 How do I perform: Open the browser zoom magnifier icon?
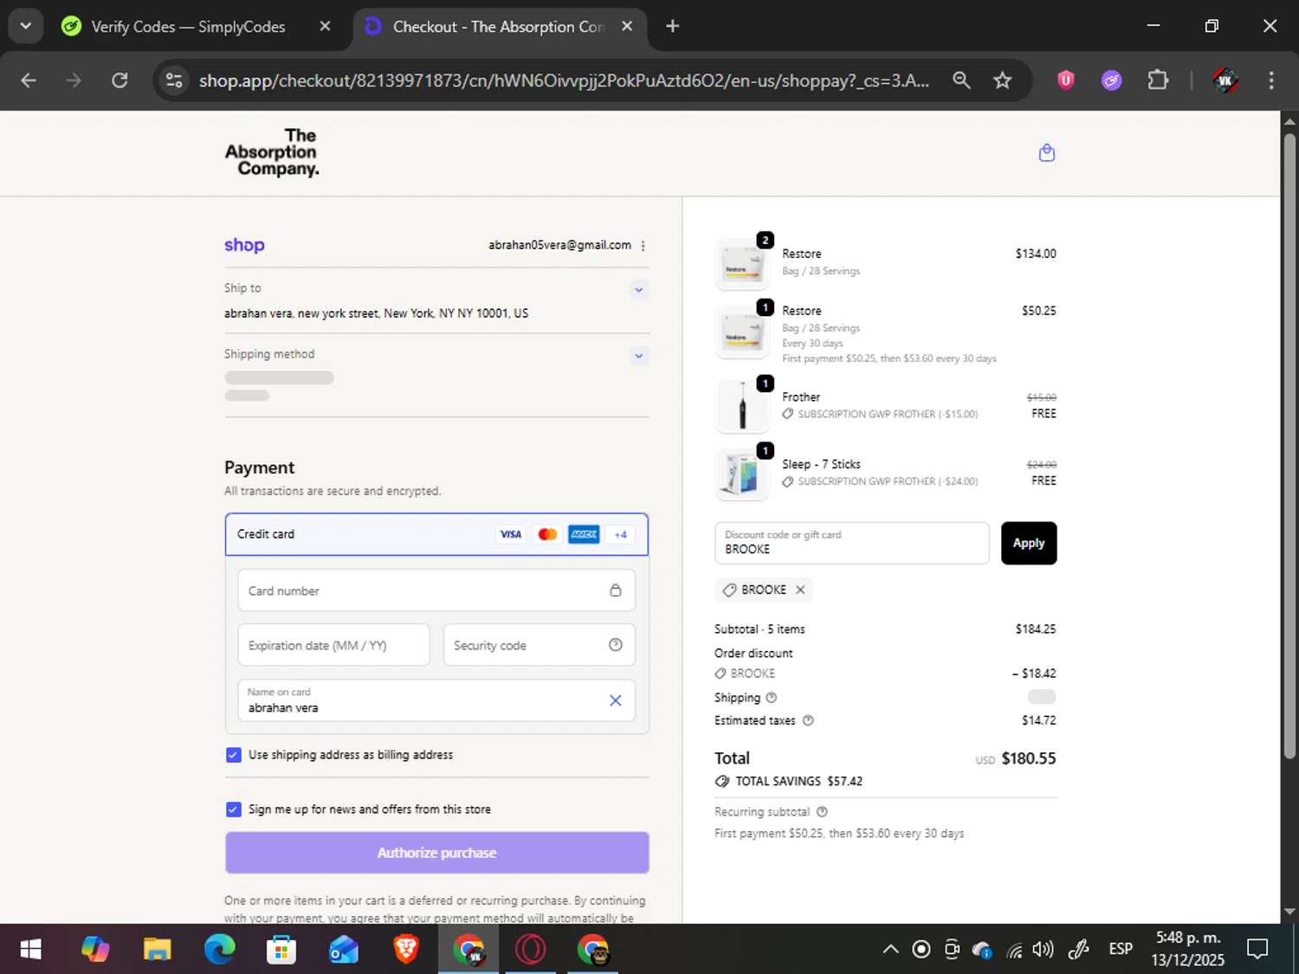[x=961, y=81]
